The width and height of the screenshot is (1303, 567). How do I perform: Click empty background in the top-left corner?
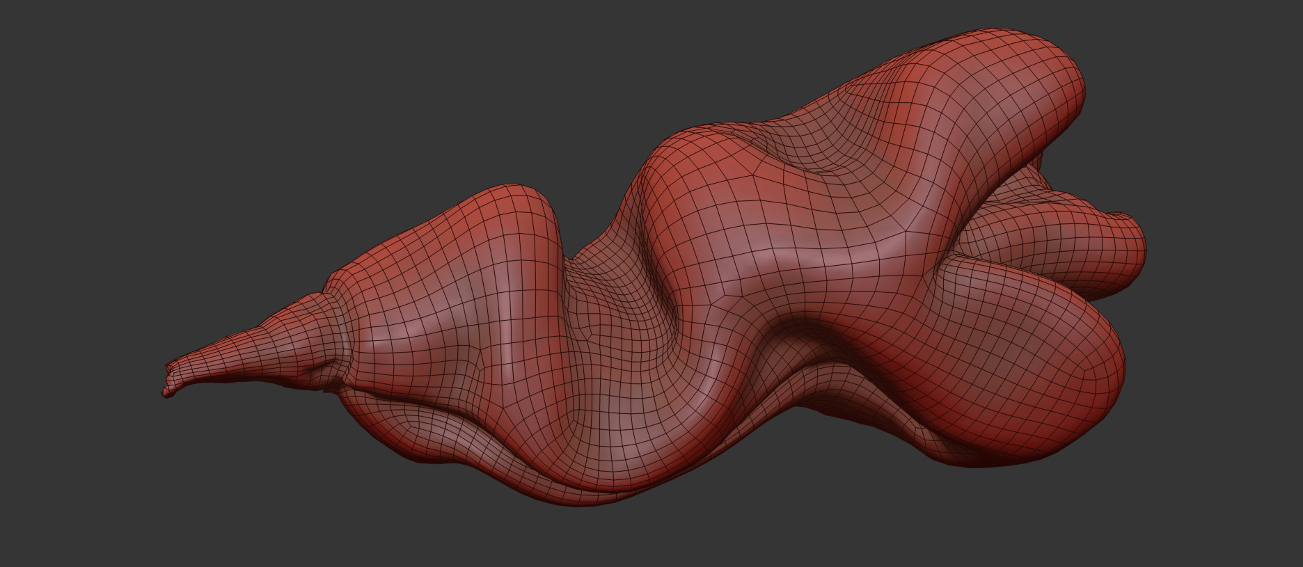point(70,56)
